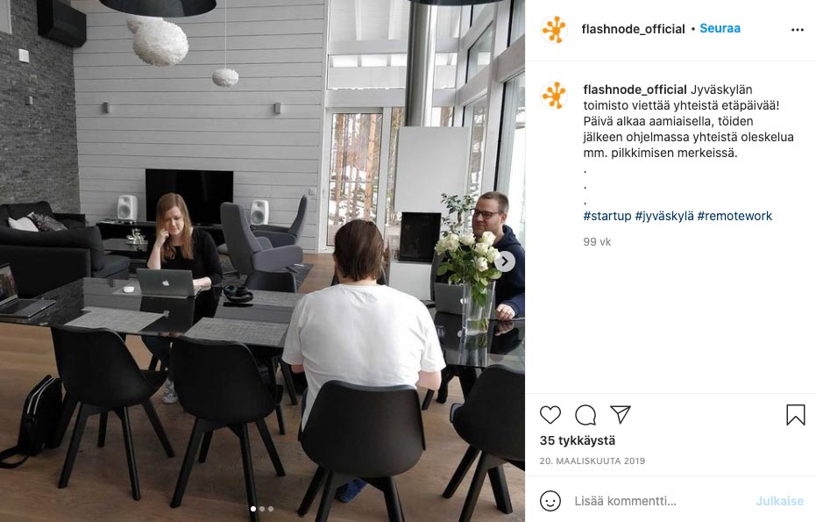Advance to the next photo with arrow
This screenshot has height=522, width=816.
504,261
